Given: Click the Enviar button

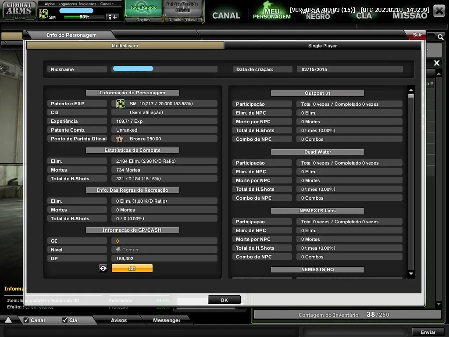Looking at the screenshot, I should 428,332.
